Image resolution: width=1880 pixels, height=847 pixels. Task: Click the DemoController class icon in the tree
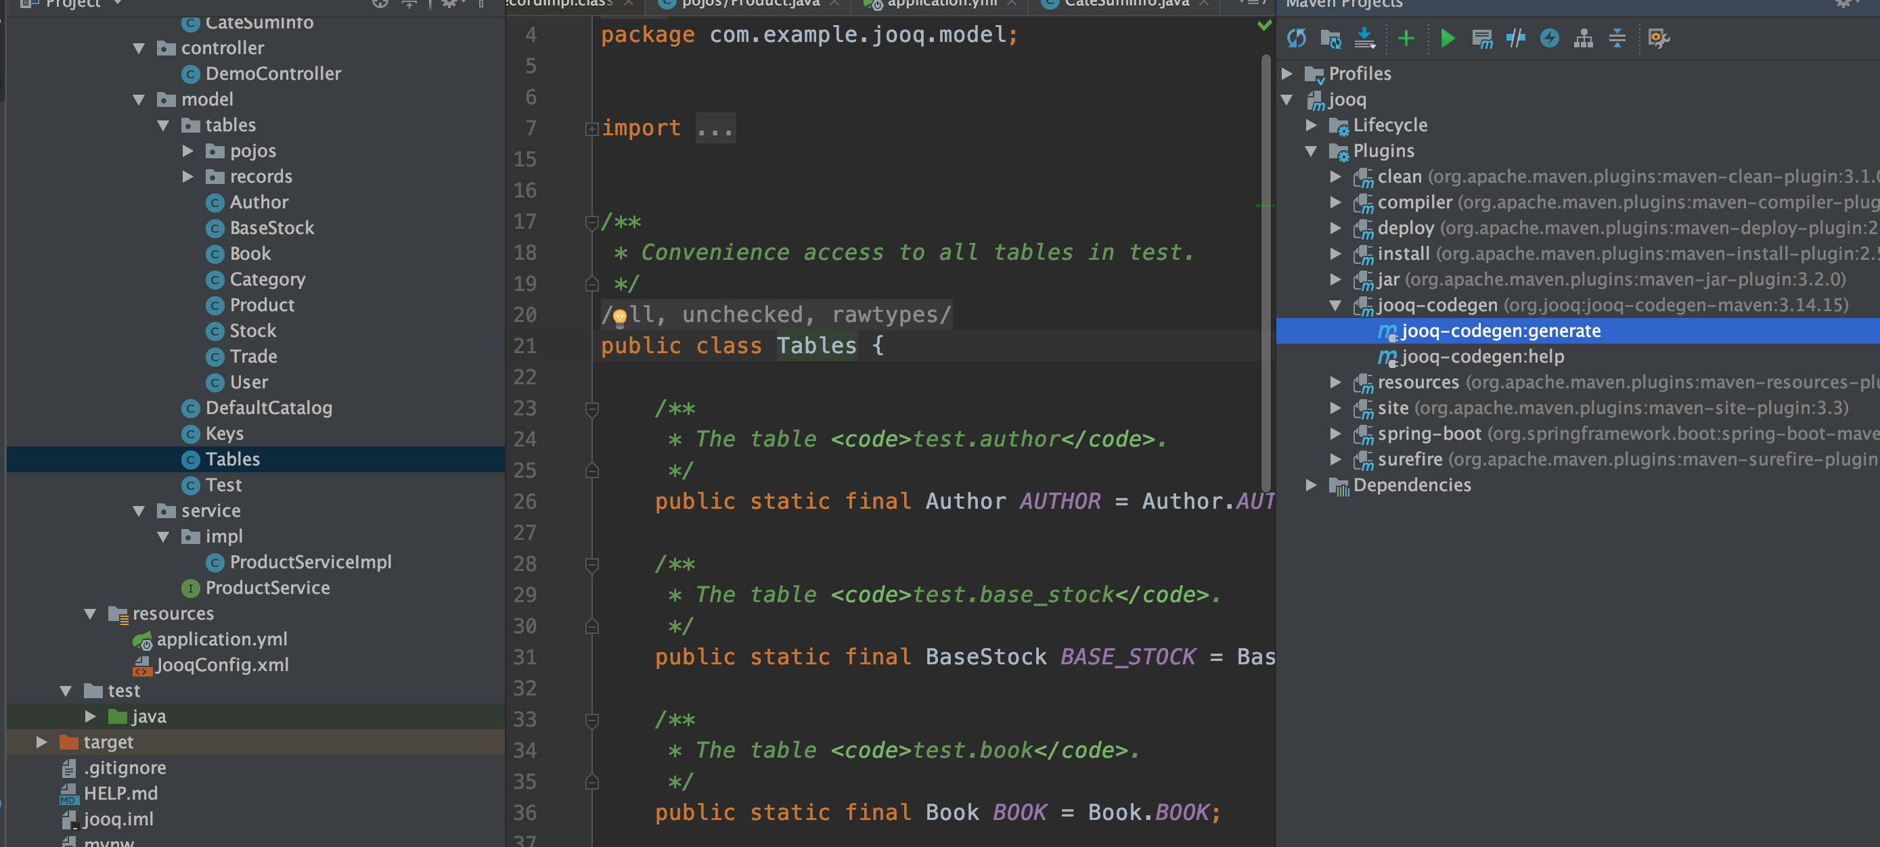(190, 74)
